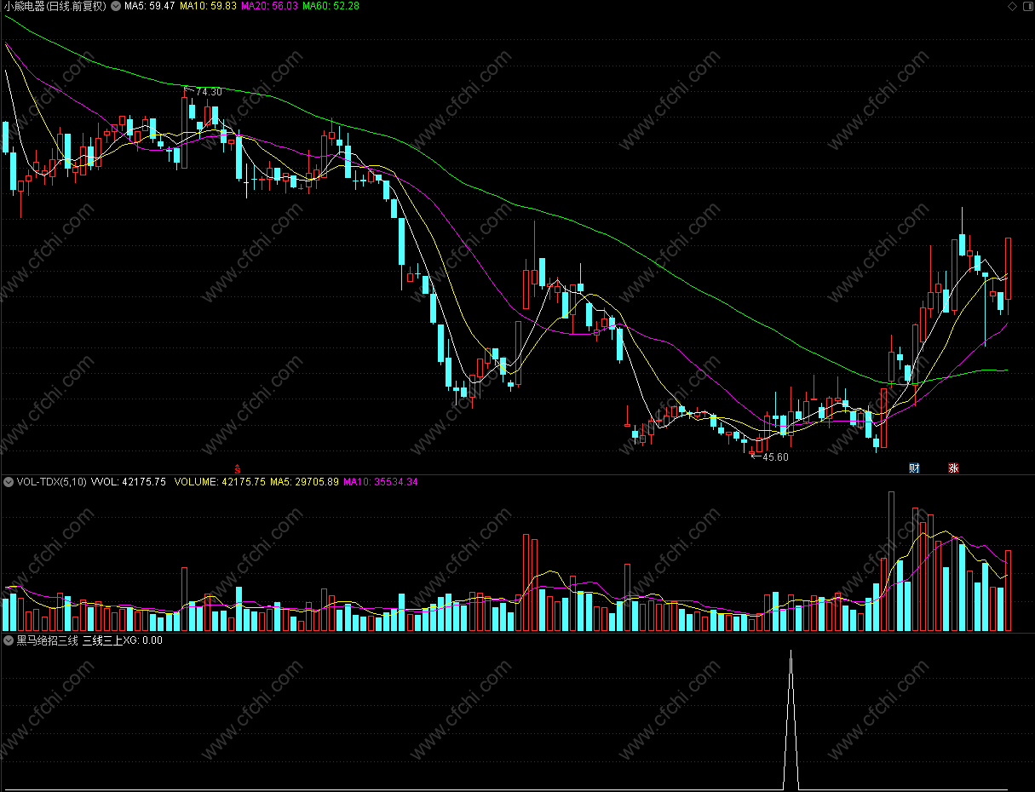Click the volume MA5: 29705.89 label
Viewport: 1035px width, 792px height.
304,482
